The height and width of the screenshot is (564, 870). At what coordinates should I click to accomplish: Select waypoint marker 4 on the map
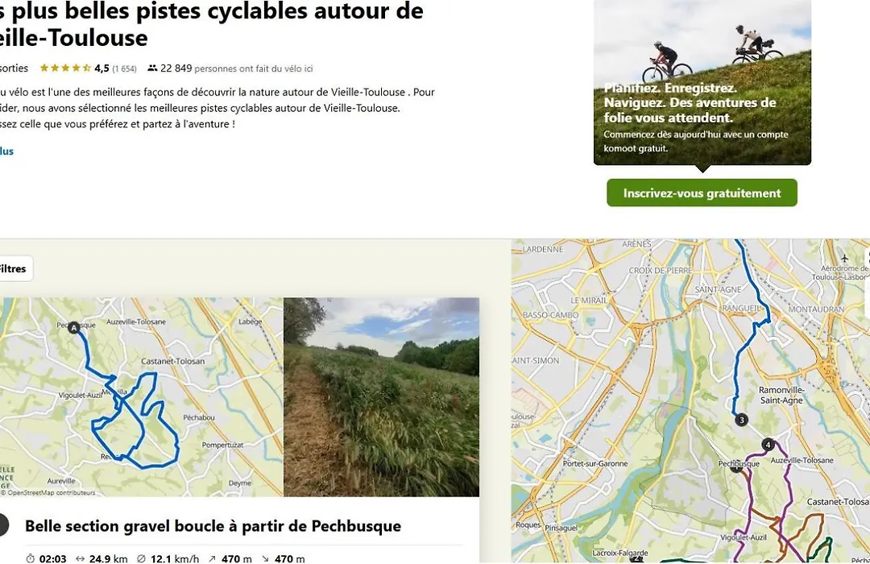[768, 444]
